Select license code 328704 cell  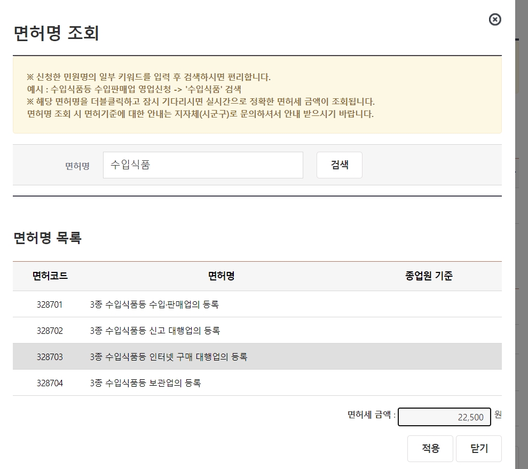[50, 383]
